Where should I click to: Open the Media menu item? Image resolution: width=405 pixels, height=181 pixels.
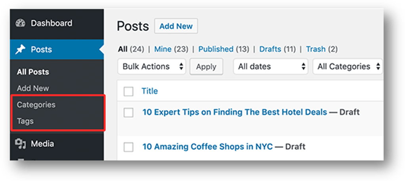point(57,144)
